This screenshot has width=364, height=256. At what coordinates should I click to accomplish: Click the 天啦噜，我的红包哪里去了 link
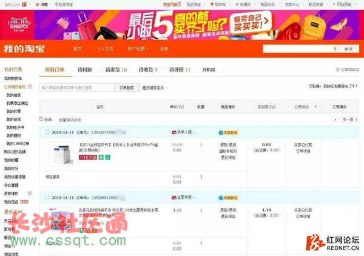333,86
